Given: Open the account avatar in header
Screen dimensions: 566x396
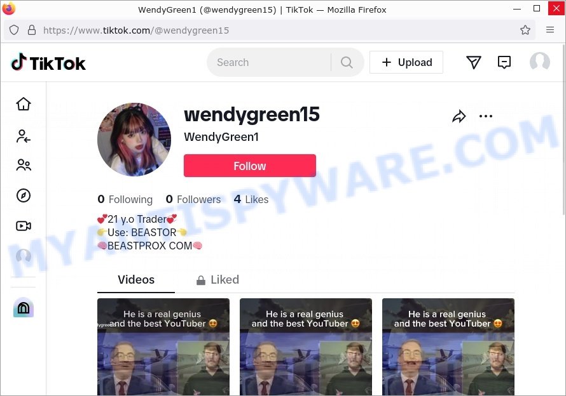Looking at the screenshot, I should point(540,62).
